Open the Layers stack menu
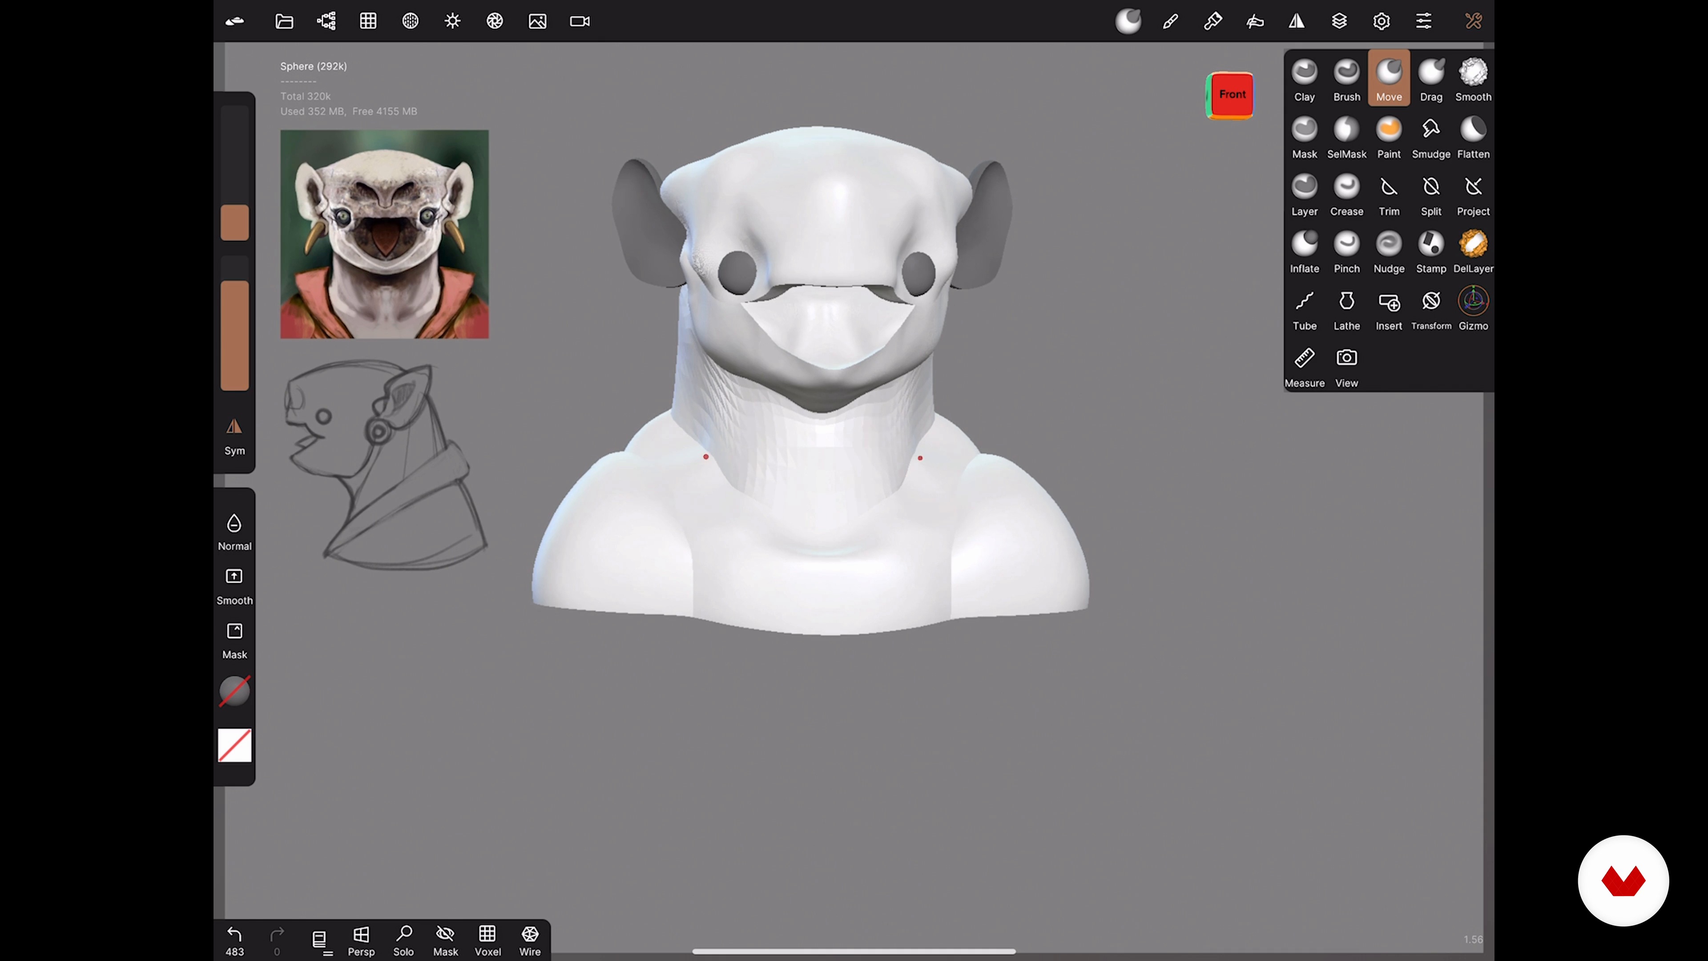Image resolution: width=1708 pixels, height=961 pixels. [x=1339, y=21]
